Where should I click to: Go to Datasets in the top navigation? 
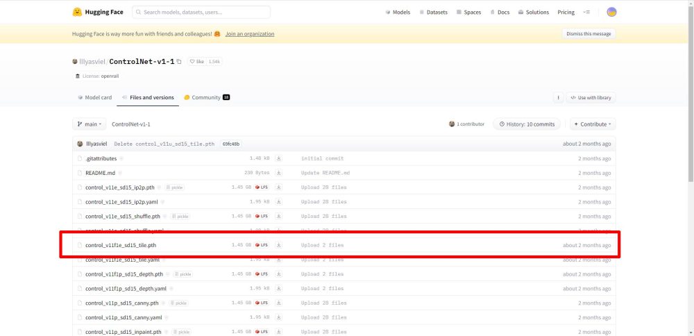433,12
